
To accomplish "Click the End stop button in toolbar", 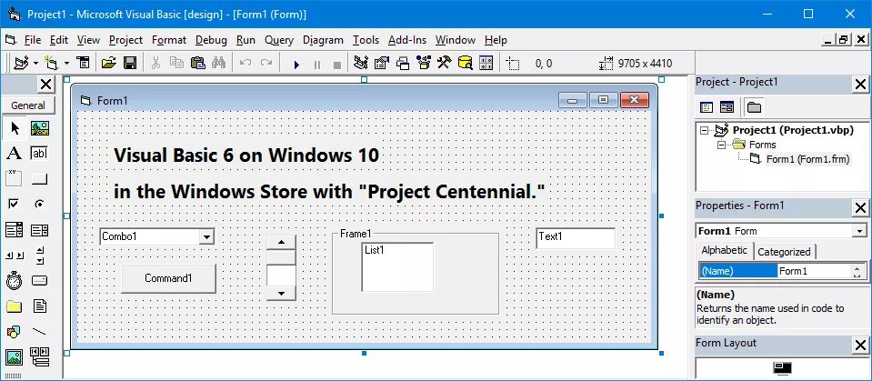I will point(337,65).
